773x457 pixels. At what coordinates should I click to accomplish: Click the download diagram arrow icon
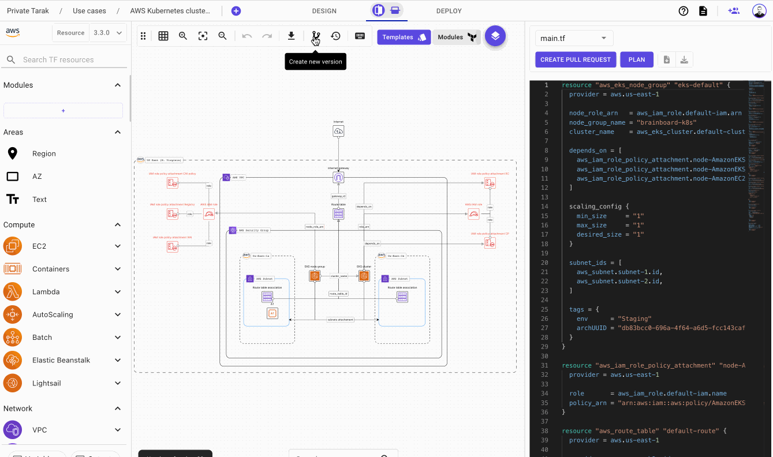(291, 36)
